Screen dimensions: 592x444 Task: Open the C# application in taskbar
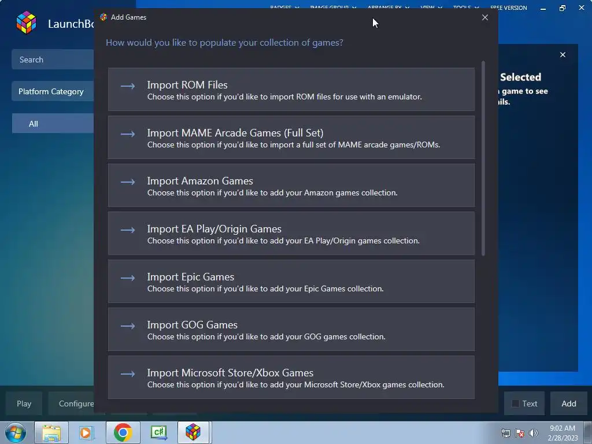pyautogui.click(x=158, y=432)
